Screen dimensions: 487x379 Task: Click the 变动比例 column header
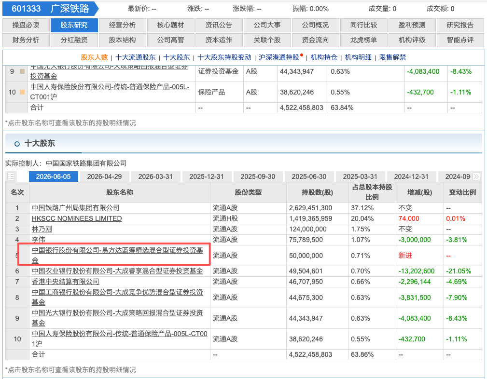coord(462,192)
